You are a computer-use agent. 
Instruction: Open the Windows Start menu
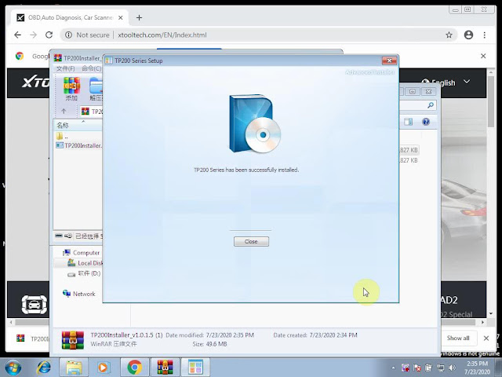(13, 368)
